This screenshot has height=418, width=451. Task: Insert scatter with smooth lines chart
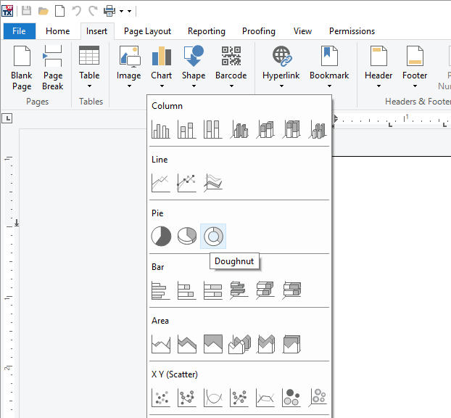[x=213, y=397]
